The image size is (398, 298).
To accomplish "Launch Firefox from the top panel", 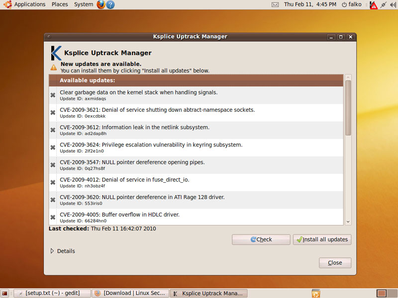I will (101, 4).
